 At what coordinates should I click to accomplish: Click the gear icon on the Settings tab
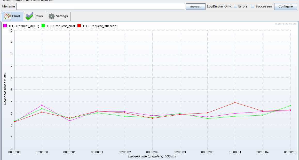(x=52, y=16)
